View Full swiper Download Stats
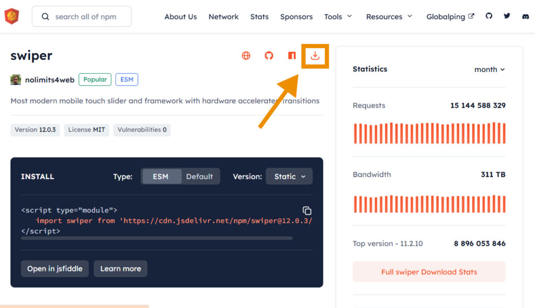535x308 pixels. [x=429, y=272]
